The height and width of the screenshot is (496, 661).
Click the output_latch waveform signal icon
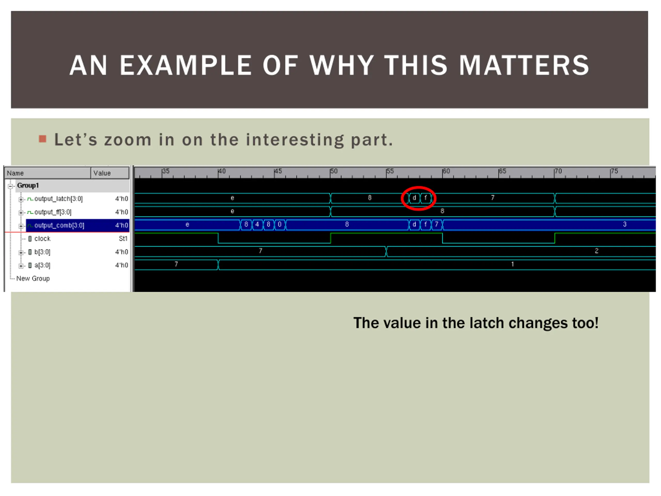[x=30, y=199]
